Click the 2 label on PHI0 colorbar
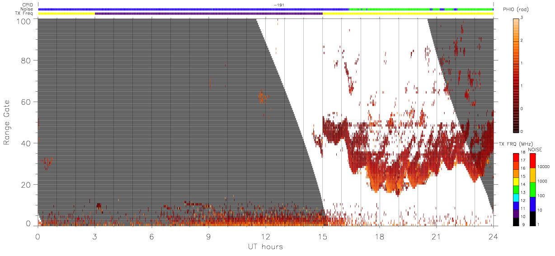The width and height of the screenshot is (555, 256). (522, 41)
